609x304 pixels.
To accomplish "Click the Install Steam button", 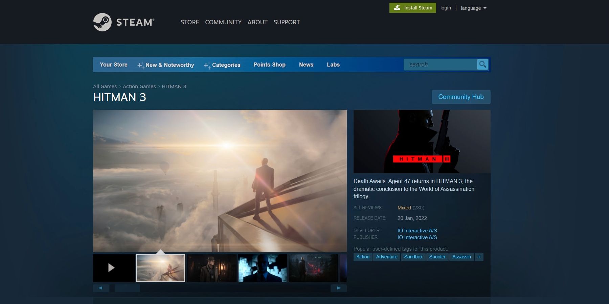I will coord(413,8).
